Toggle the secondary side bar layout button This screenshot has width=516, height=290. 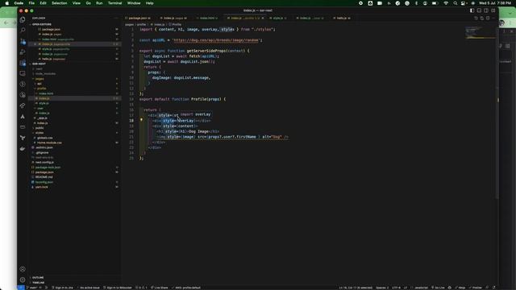tap(486, 10)
